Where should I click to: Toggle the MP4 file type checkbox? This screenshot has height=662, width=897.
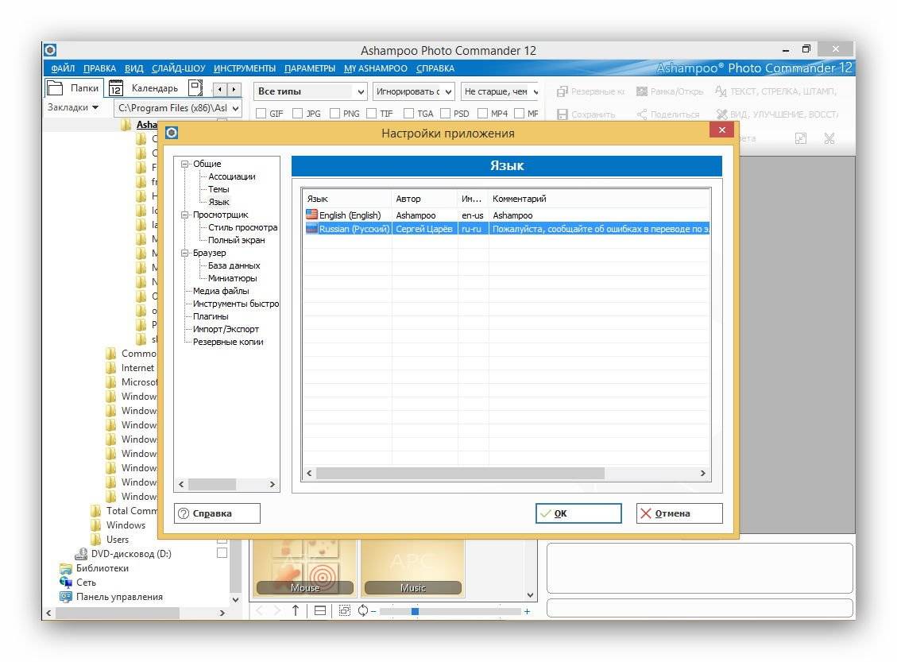point(482,114)
